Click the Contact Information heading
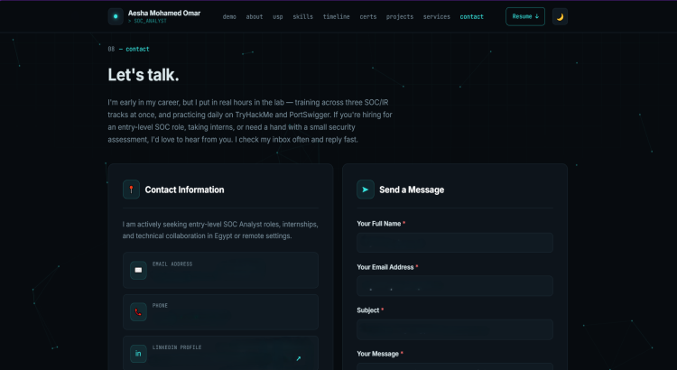Viewport: 677px width, 370px height. (184, 190)
